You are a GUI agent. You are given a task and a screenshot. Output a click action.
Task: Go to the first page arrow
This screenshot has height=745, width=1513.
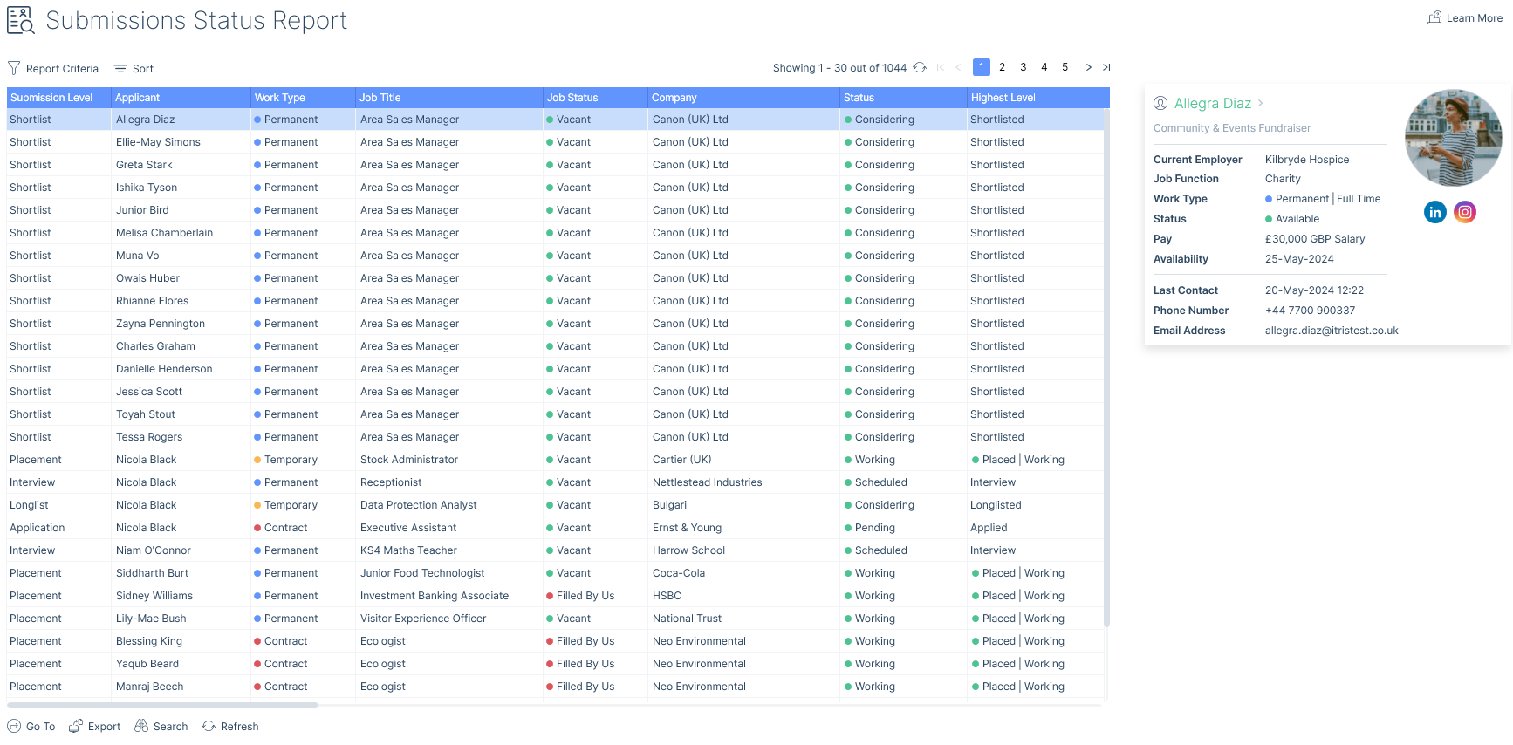(941, 67)
